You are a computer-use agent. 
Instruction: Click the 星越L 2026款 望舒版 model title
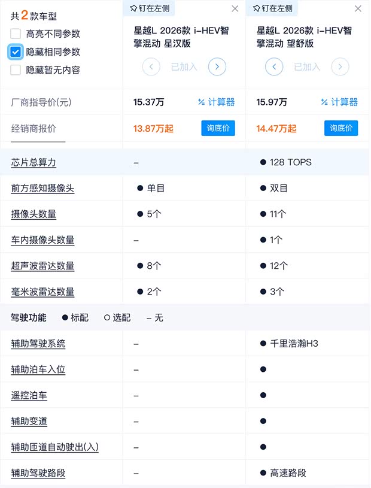point(304,37)
